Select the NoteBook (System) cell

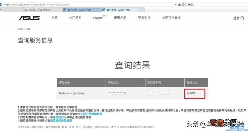(x=81, y=93)
